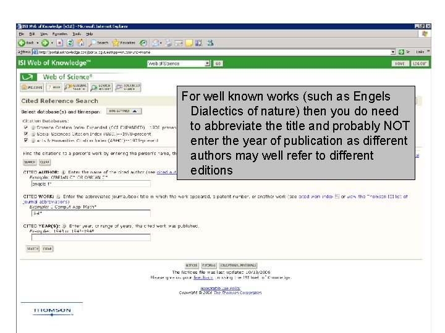Click the Mail envelope toolbar icon
Screen dimensions: 445x333
tap(156, 43)
